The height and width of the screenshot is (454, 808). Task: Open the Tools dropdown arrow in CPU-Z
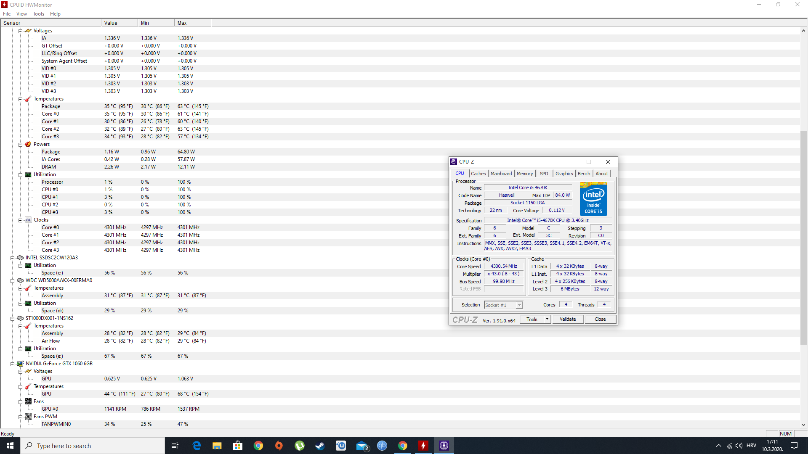click(x=547, y=319)
